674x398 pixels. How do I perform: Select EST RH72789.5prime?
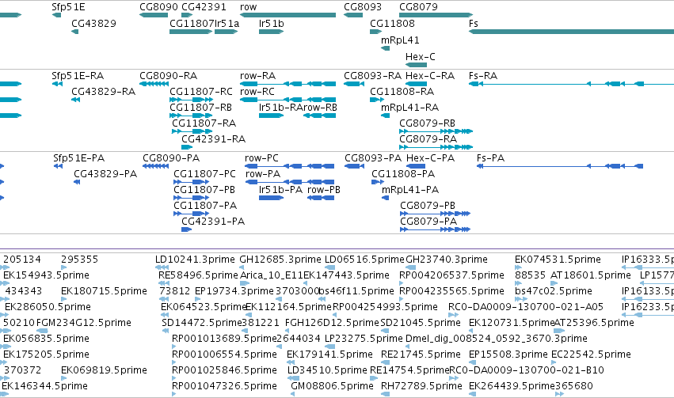(421, 386)
